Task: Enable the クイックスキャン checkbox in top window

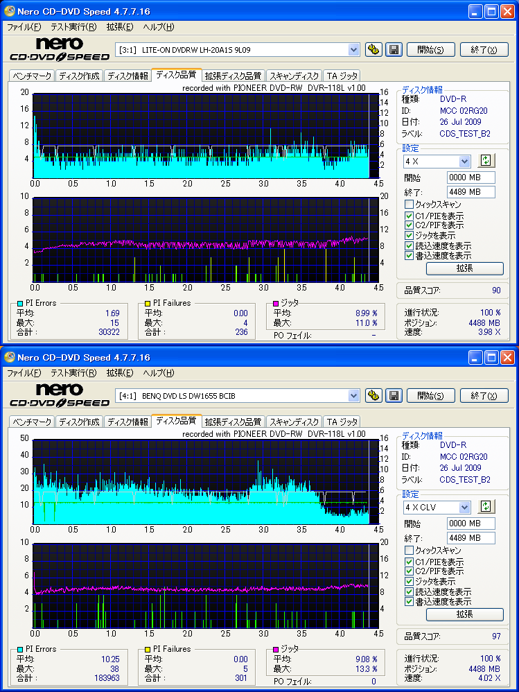Action: pos(409,205)
